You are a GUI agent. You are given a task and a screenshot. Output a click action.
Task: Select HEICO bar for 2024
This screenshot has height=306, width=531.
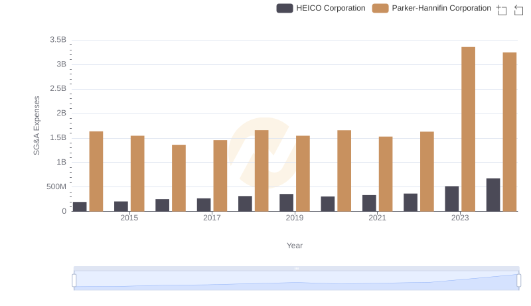(x=493, y=195)
